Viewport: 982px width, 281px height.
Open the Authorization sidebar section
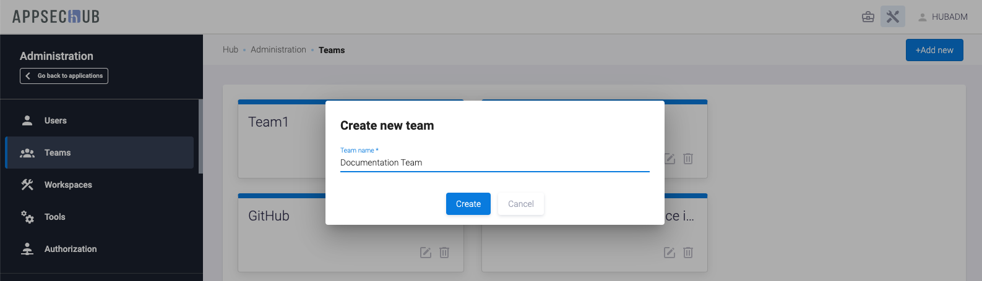70,249
